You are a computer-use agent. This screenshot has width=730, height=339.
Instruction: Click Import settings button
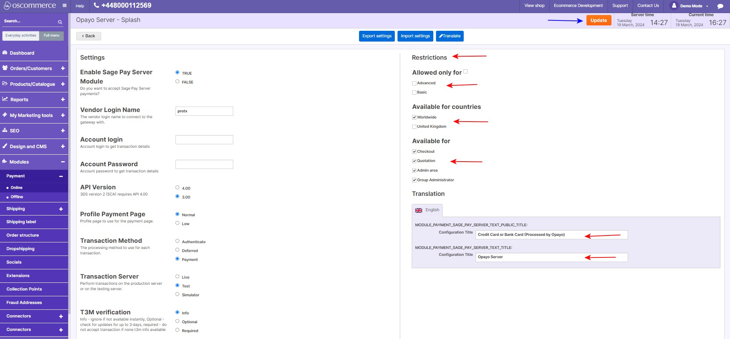pyautogui.click(x=415, y=36)
